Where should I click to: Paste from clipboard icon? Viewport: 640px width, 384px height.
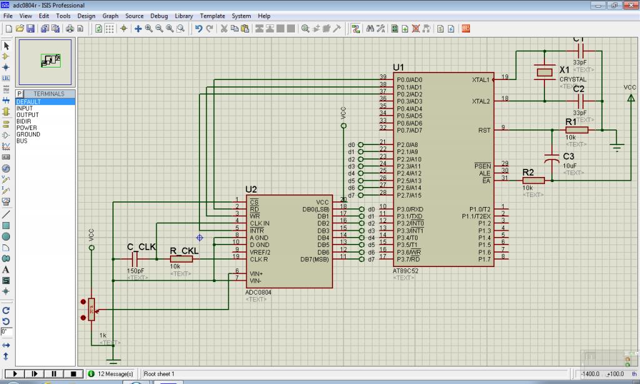245,29
